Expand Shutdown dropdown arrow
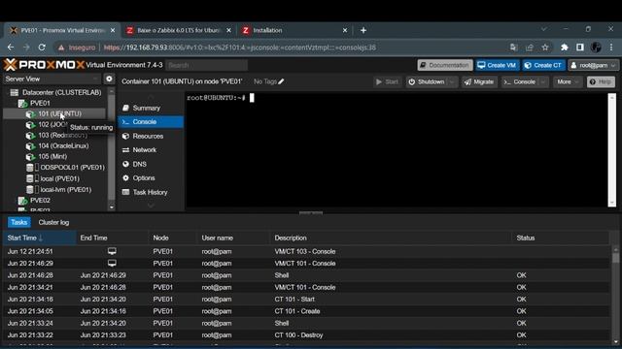Viewport: 622px width, 349px height. coord(452,81)
